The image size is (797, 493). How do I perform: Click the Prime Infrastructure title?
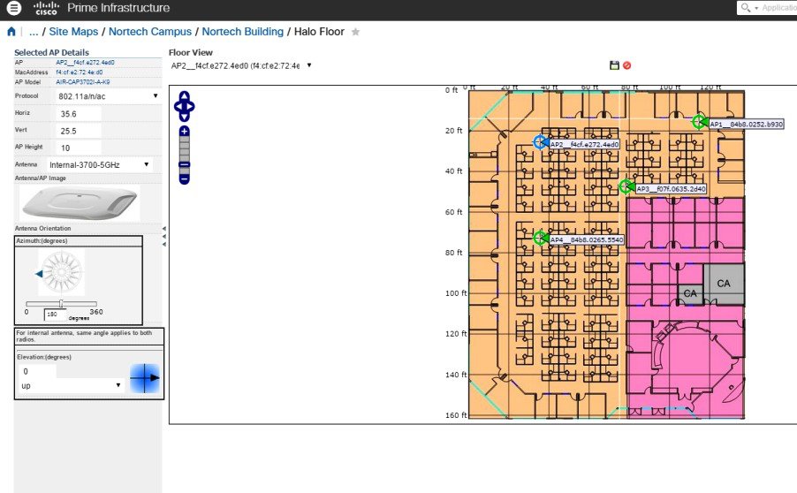(118, 8)
